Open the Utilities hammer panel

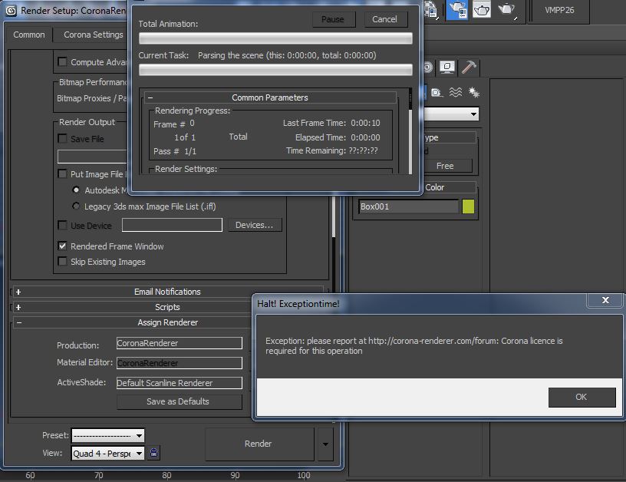[x=469, y=67]
